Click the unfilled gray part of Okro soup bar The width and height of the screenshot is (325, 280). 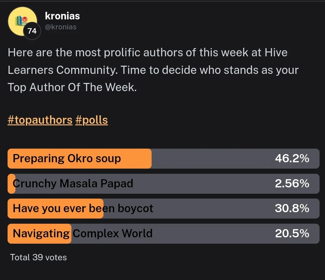pyautogui.click(x=212, y=159)
